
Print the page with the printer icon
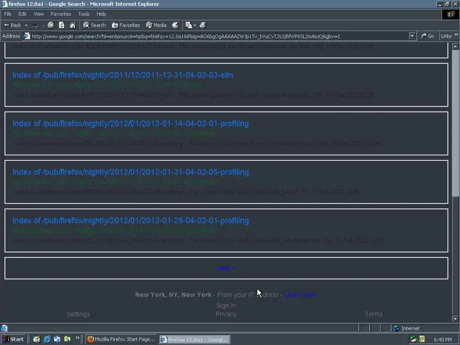(x=203, y=25)
